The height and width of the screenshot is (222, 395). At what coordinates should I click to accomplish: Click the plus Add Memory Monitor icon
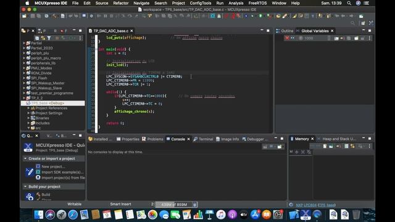297,152
